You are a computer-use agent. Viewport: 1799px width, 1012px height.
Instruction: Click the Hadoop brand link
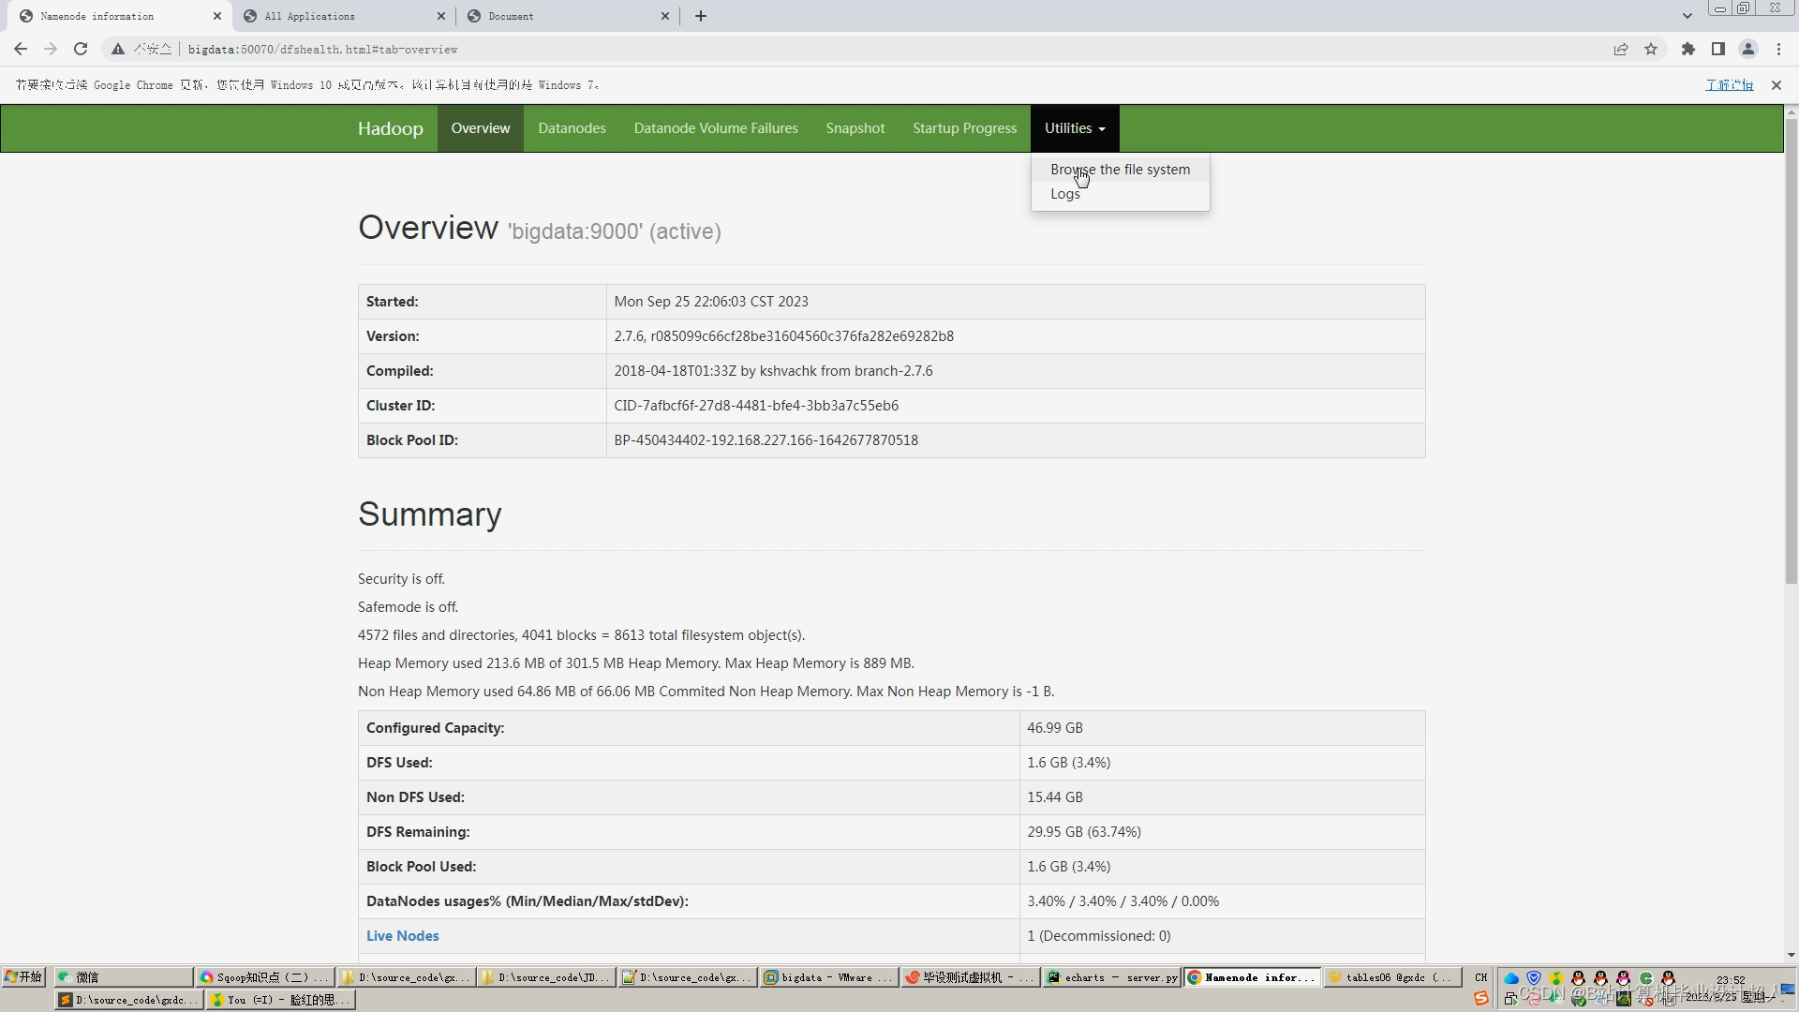[x=390, y=128]
